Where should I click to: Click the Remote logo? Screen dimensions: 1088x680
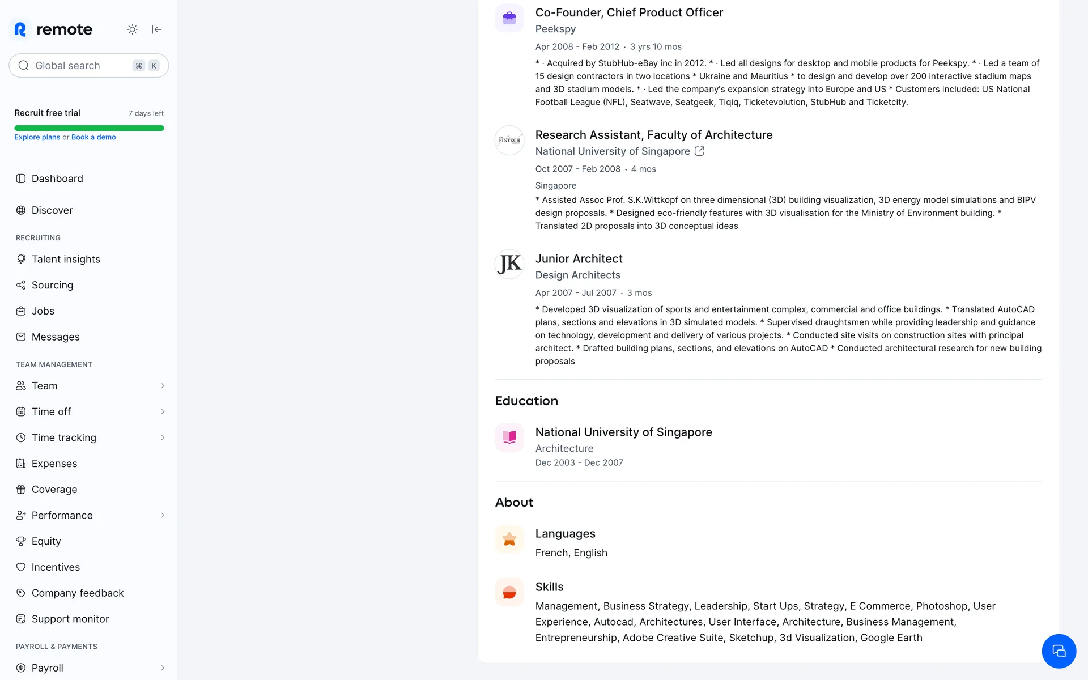click(x=53, y=29)
